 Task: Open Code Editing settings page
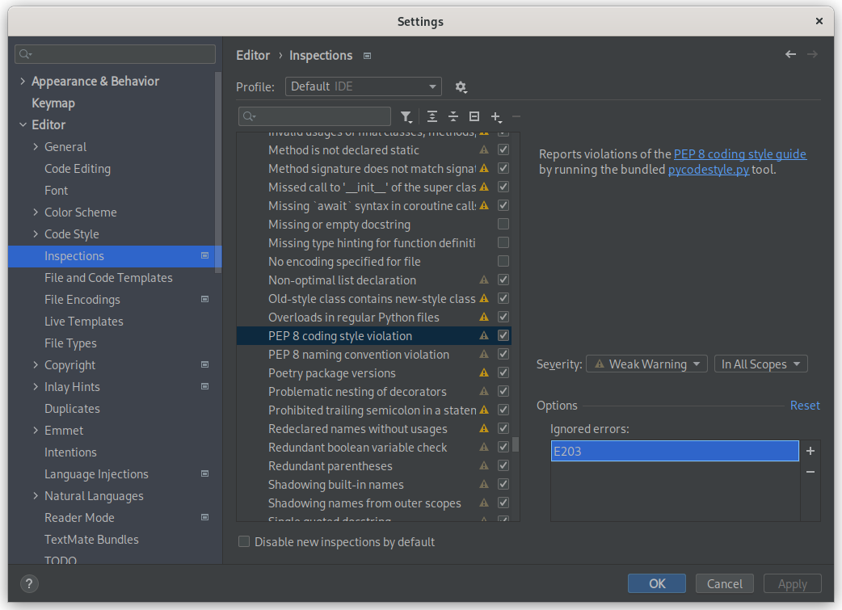(78, 169)
